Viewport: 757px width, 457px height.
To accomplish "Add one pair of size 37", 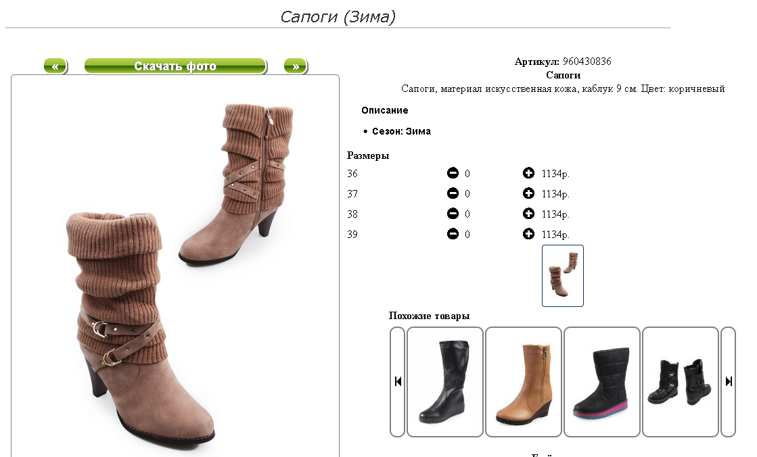I will click(528, 193).
